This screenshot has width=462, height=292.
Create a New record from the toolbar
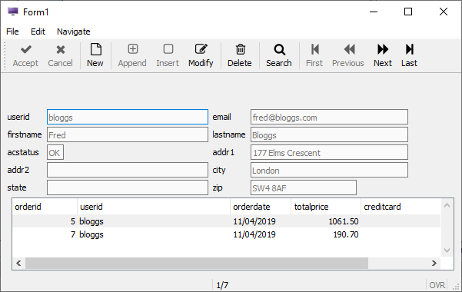click(x=95, y=55)
